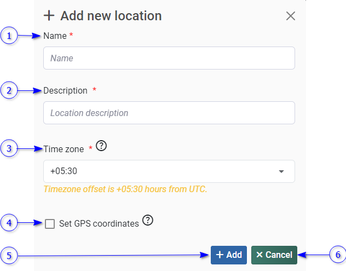Click the Set GPS coordinates label text
This screenshot has width=346, height=271.
[99, 223]
